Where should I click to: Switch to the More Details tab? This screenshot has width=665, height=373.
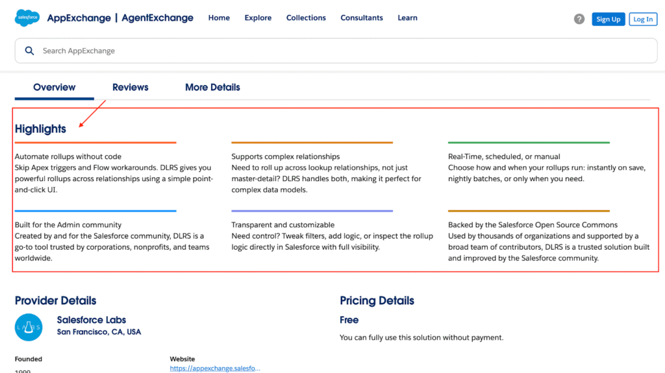tap(212, 88)
